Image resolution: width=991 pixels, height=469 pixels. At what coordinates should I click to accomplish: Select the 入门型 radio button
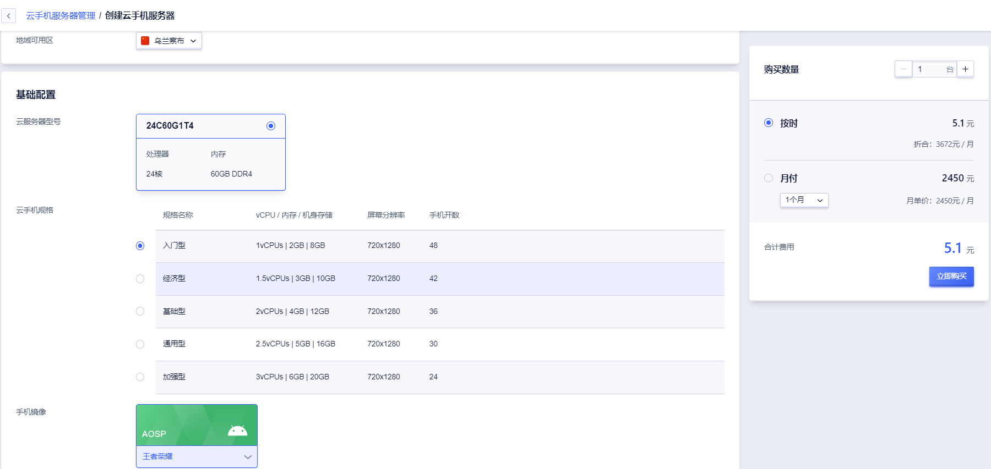click(x=140, y=246)
